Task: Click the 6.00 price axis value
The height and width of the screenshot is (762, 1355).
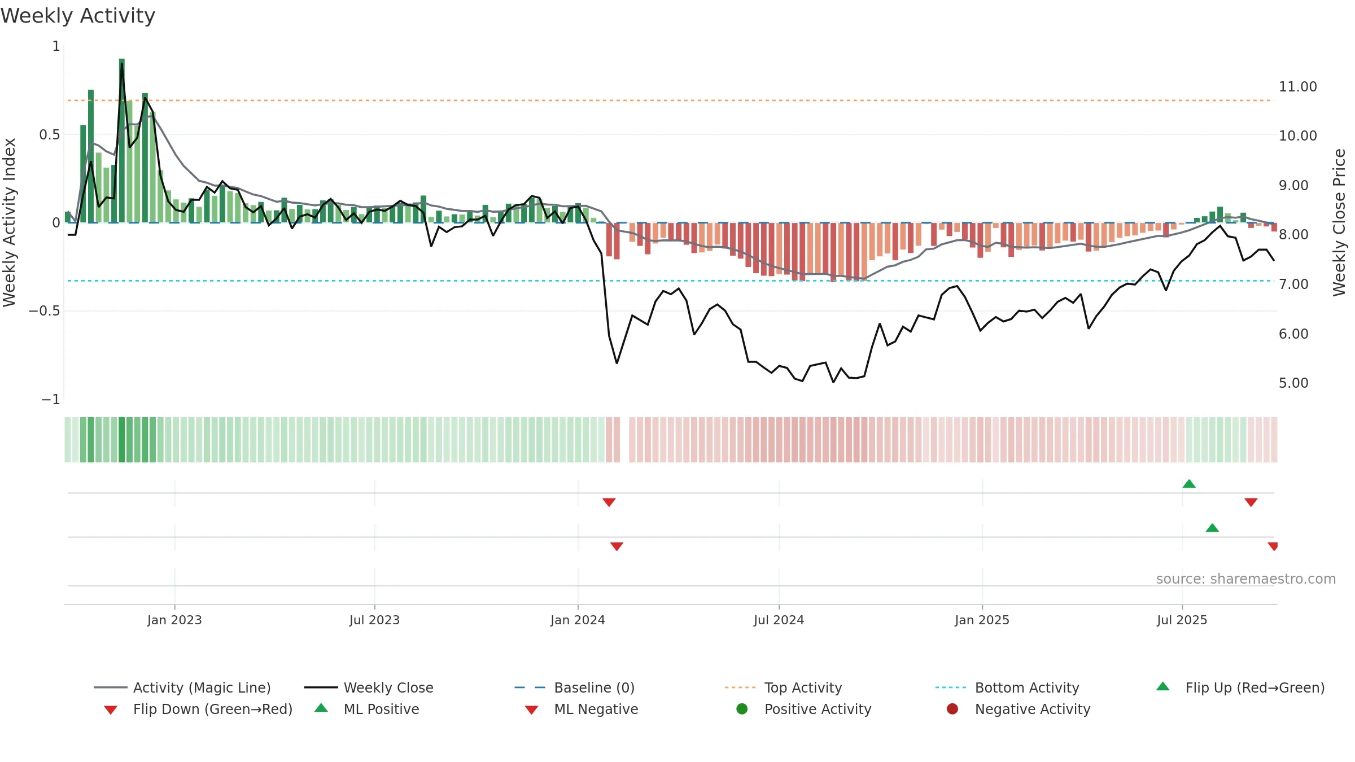Action: pyautogui.click(x=1293, y=334)
